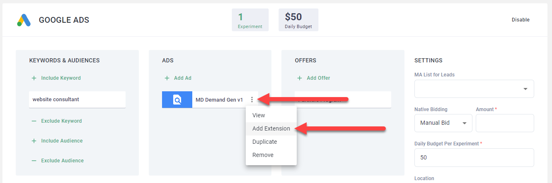Select the website consultant keyword item

77,100
